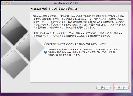Click the paragraph starting with '重要：Windows サポートソフトウェアは'
The height and width of the screenshot is (96, 133).
click(x=78, y=35)
